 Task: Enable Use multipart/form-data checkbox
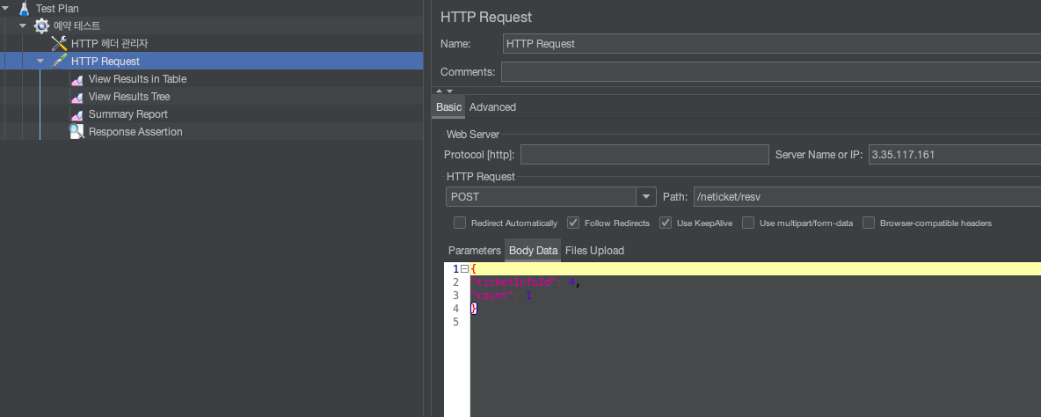click(x=748, y=223)
